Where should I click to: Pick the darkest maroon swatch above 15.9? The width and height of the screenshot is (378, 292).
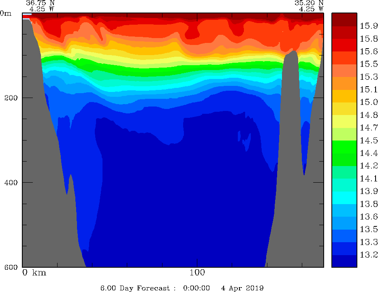[x=344, y=19]
